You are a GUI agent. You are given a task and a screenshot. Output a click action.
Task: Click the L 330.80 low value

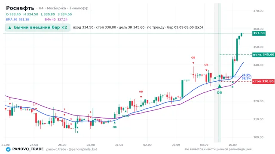click(x=48, y=14)
